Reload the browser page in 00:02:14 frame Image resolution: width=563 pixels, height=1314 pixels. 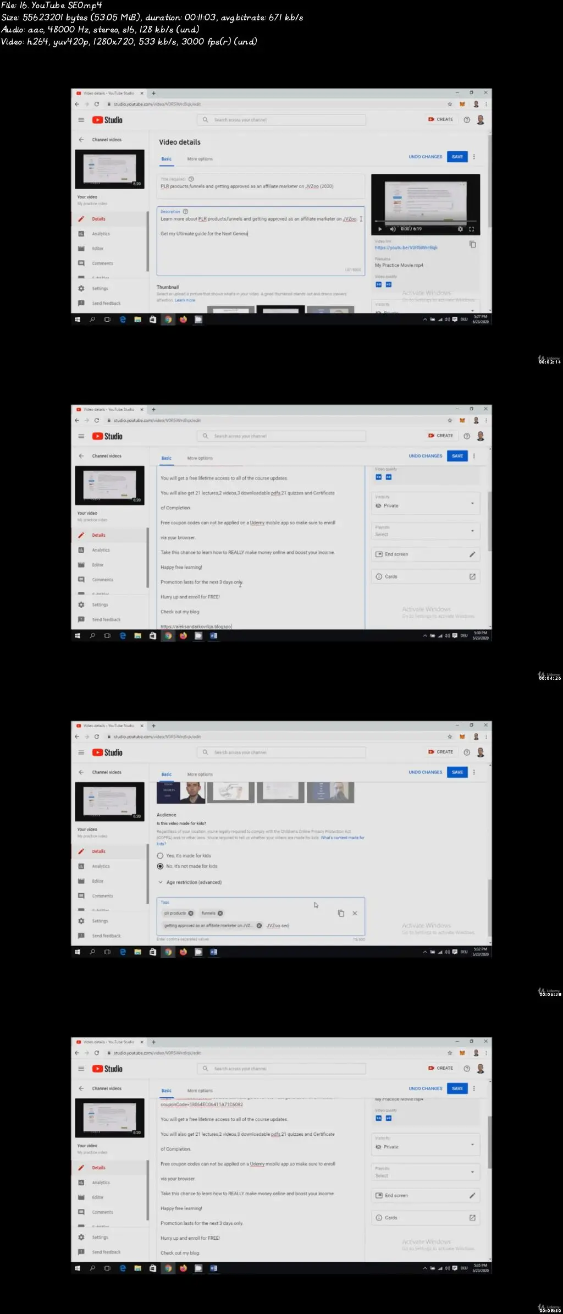[x=97, y=104]
